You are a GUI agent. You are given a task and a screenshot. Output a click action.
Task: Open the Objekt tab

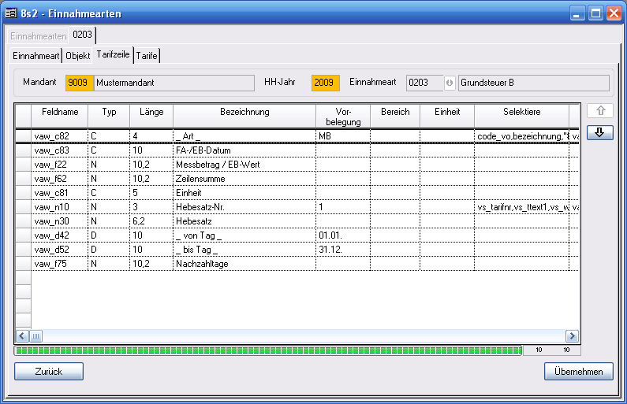tap(77, 56)
